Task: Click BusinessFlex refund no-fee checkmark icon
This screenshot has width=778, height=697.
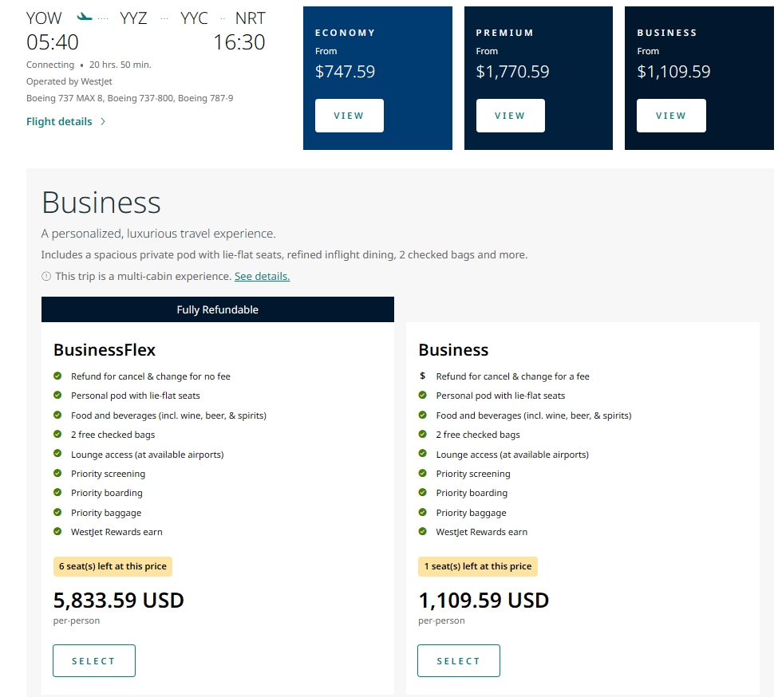Action: 57,376
